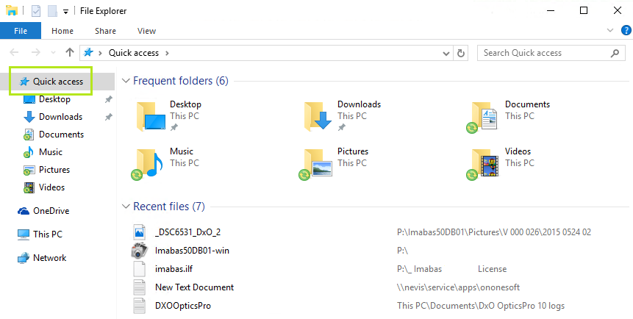Click the Up arrow navigation button
633x319 pixels.
point(70,53)
